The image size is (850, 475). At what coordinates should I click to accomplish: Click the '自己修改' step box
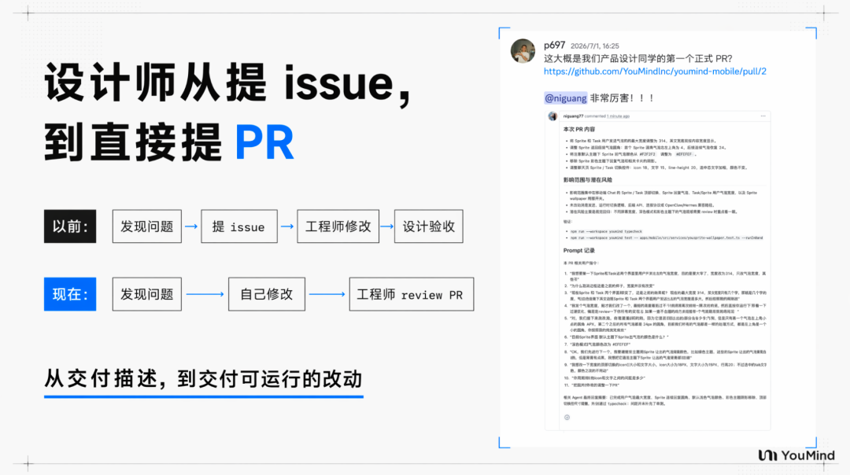(267, 294)
